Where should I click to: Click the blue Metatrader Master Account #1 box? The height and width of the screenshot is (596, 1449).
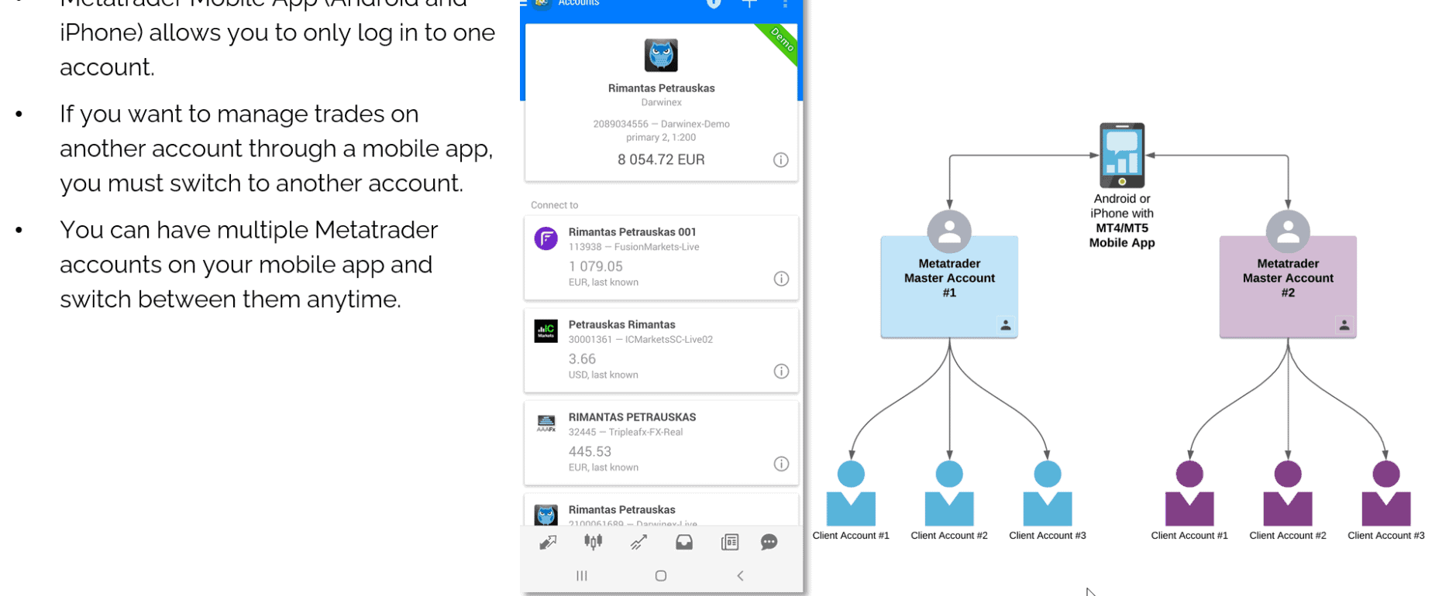(949, 287)
